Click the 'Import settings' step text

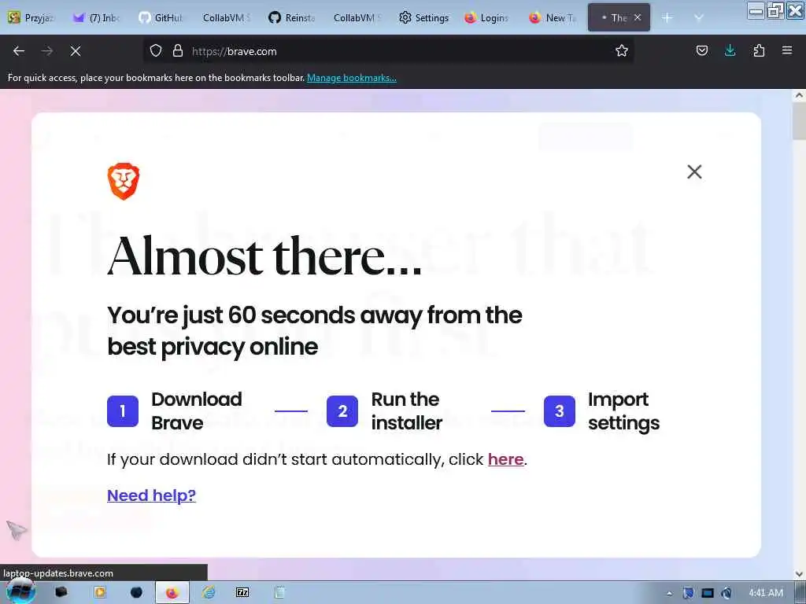pyautogui.click(x=623, y=411)
